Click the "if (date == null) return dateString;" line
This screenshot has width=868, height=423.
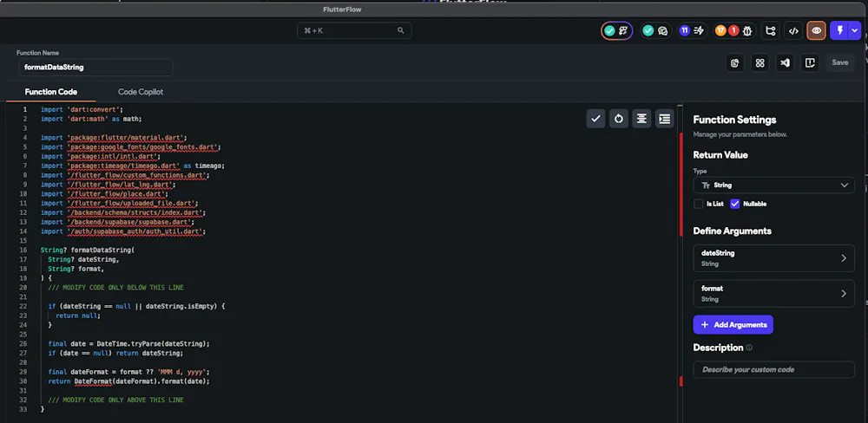115,353
